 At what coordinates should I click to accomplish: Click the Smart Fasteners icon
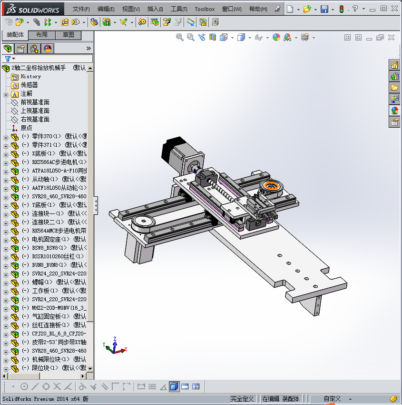point(65,22)
